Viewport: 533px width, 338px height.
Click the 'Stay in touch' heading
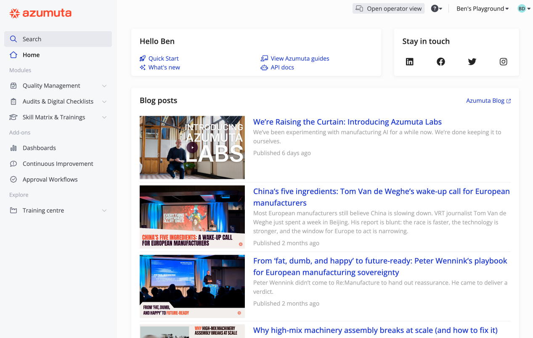tap(426, 41)
